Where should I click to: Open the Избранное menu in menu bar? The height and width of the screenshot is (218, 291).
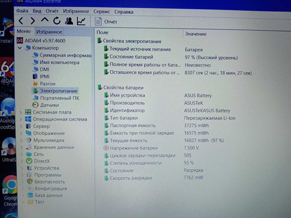(76, 11)
